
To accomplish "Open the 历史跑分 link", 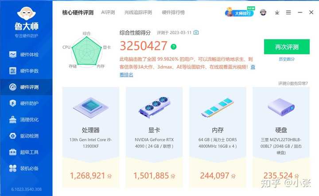I will pos(287,59).
